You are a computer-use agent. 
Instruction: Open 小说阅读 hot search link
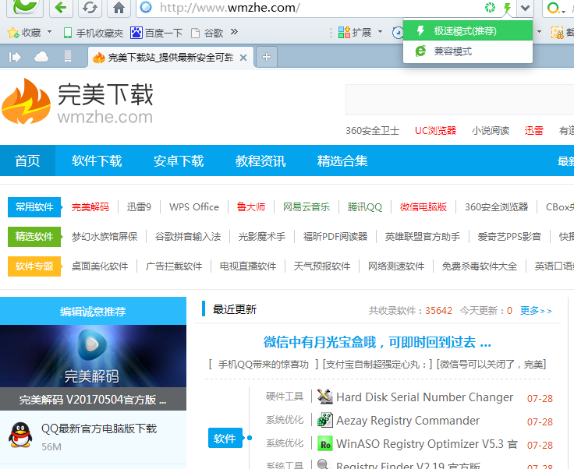coord(491,131)
